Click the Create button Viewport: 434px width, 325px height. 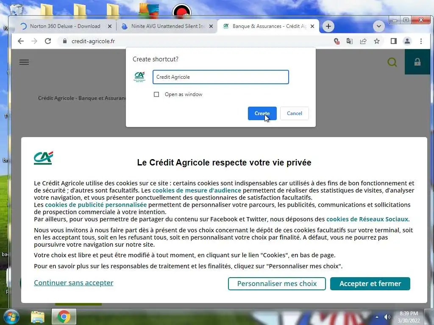(x=262, y=113)
